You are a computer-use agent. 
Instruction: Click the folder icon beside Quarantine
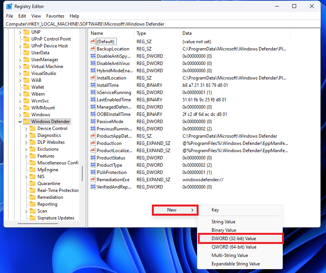point(33,184)
